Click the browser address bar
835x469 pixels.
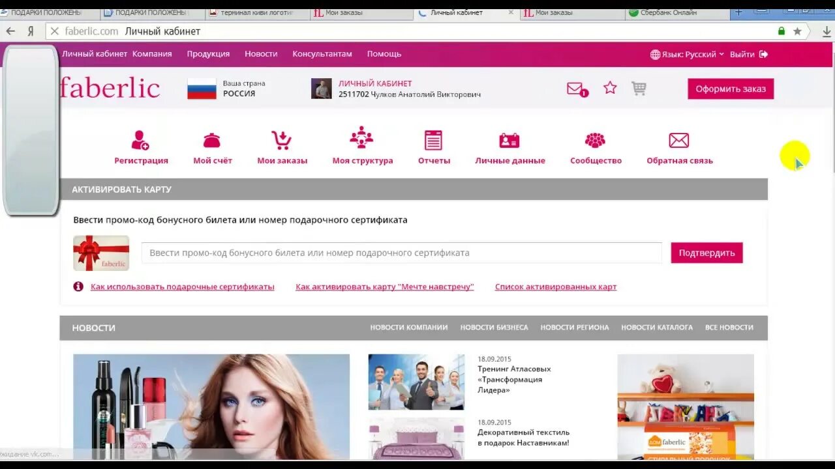point(417,31)
